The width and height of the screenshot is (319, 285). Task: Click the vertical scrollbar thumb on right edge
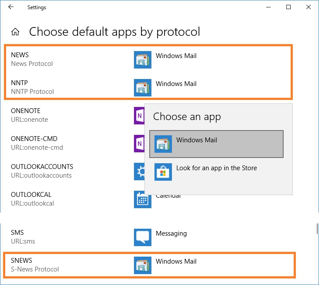pos(317,229)
